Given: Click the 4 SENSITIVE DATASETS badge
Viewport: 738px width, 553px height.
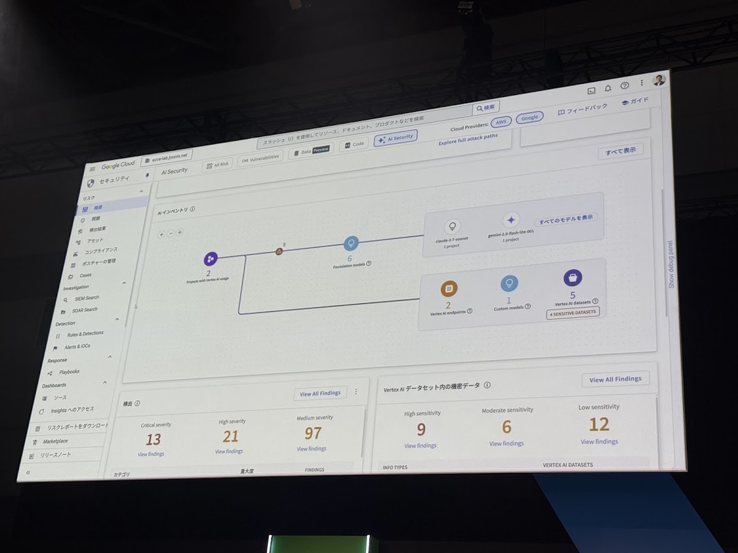Looking at the screenshot, I should click(x=573, y=313).
